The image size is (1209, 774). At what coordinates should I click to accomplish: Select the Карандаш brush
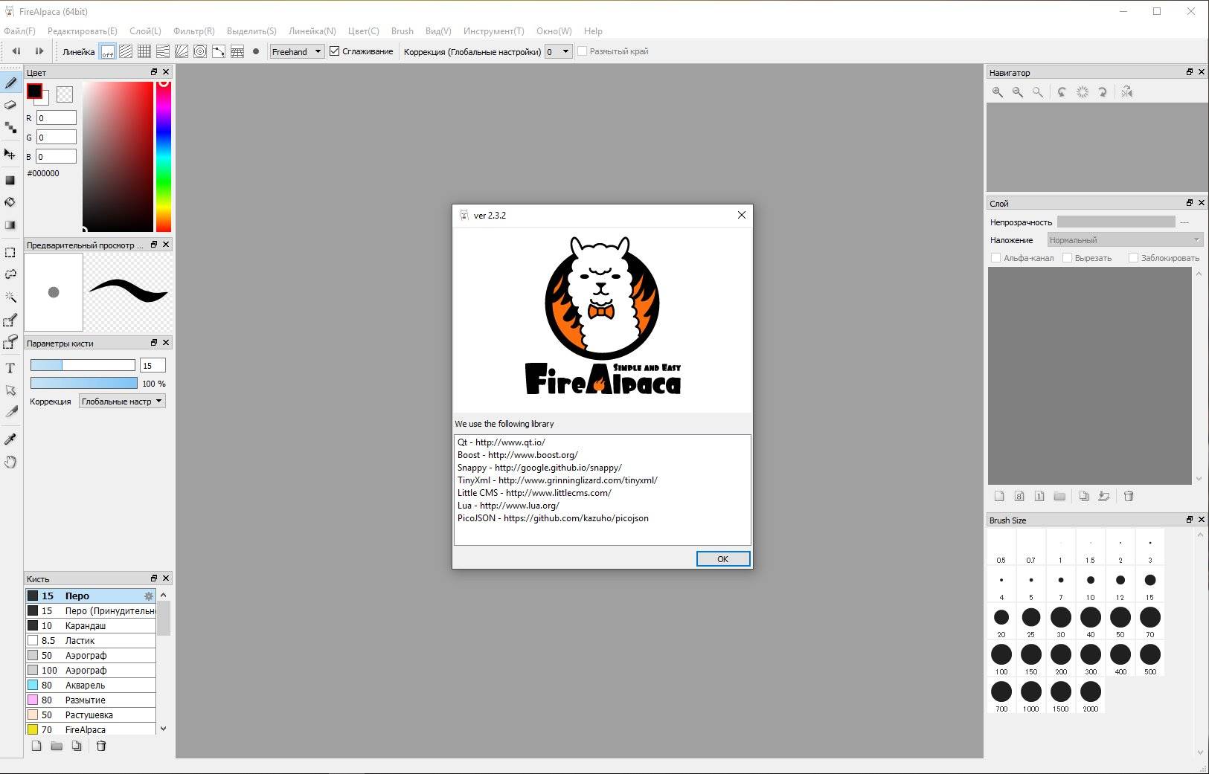(x=91, y=625)
